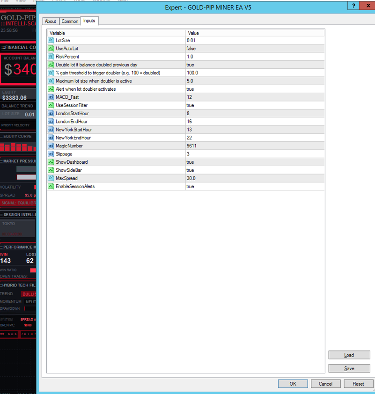Click the EnableSessionAlerts variable name

coord(75,186)
